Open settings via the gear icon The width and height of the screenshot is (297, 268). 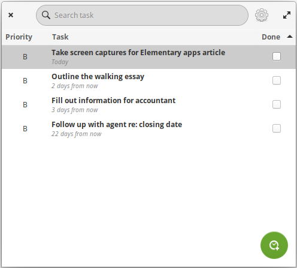(x=262, y=15)
